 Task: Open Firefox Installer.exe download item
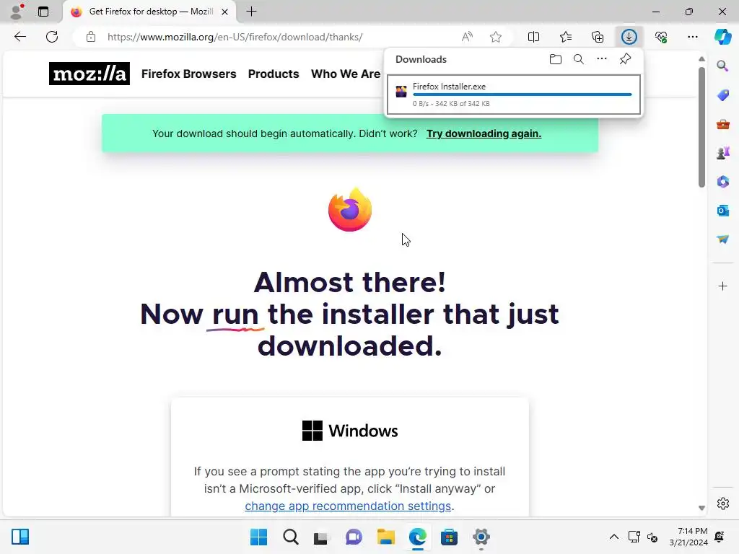point(514,94)
